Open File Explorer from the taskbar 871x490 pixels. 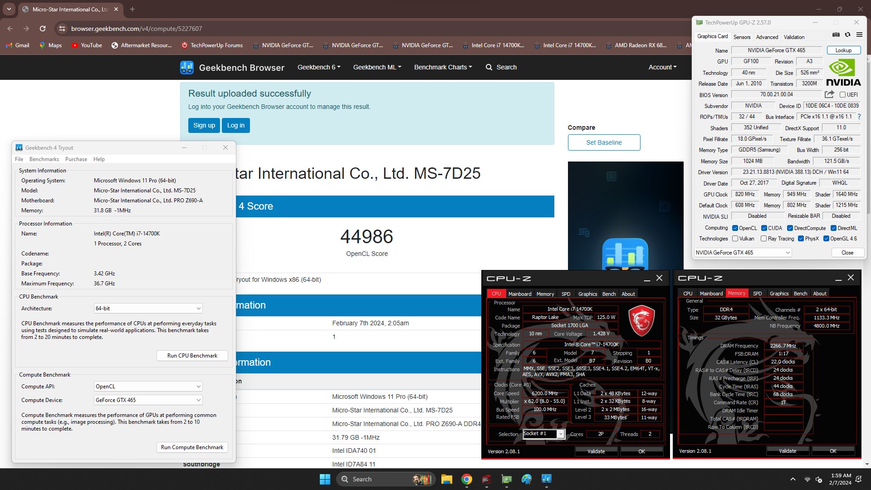pos(447,479)
